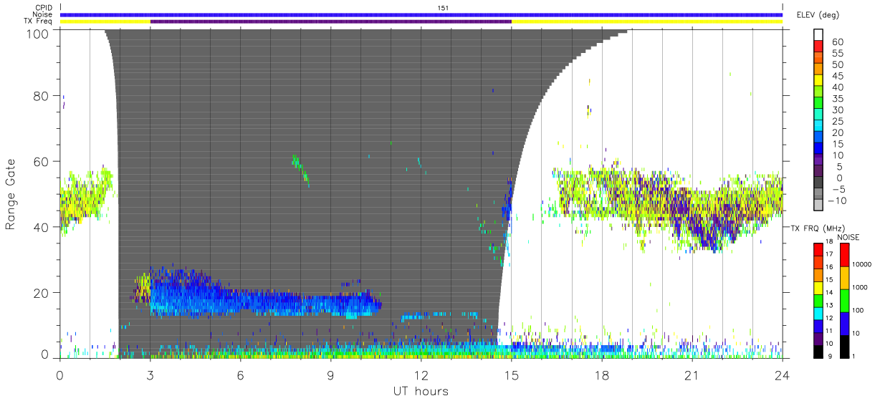
Task: Click the "10000" tick on NOISE colorbar
Action: tap(861, 264)
